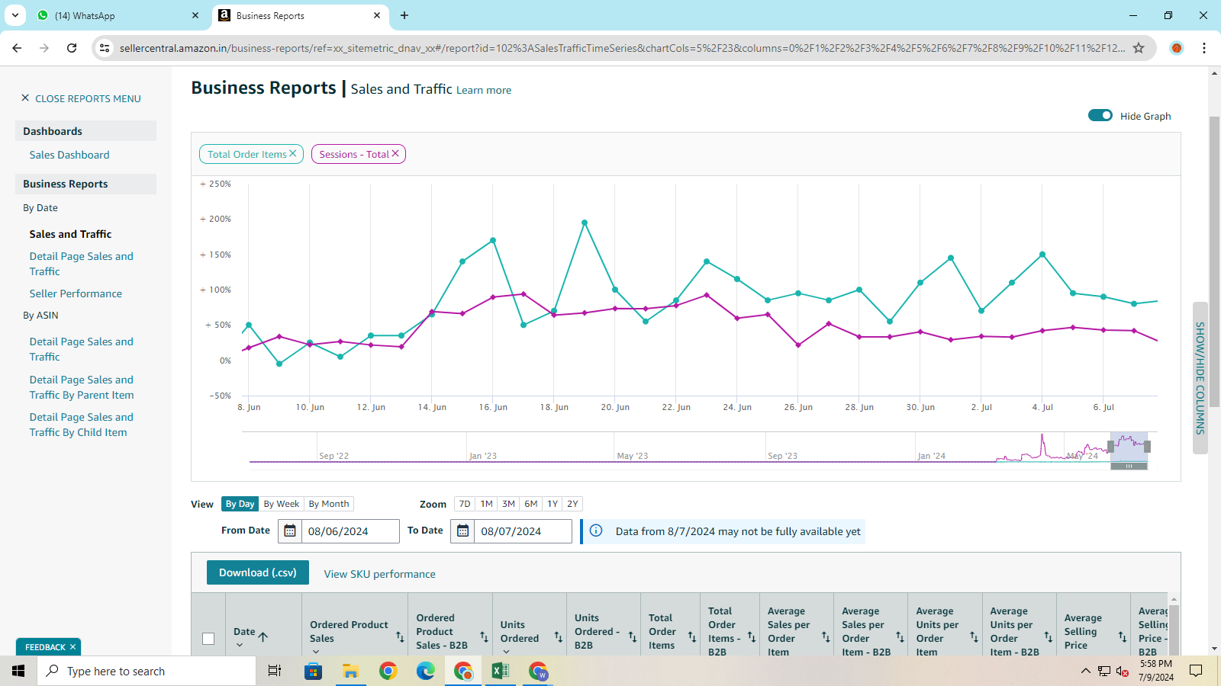Open the From Date calendar icon
Screen dimensions: 1221x686
point(290,531)
